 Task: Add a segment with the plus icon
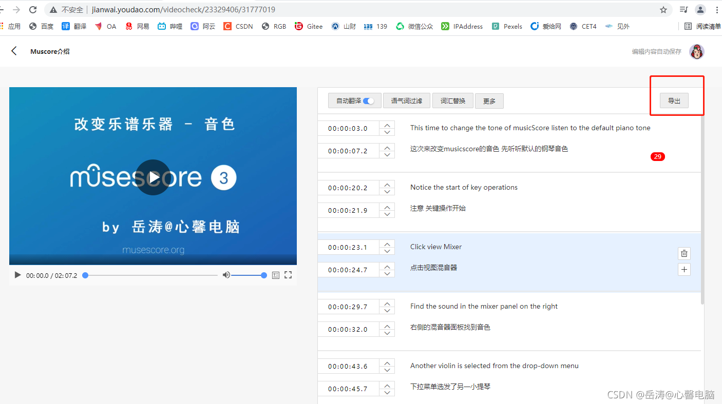pyautogui.click(x=684, y=269)
